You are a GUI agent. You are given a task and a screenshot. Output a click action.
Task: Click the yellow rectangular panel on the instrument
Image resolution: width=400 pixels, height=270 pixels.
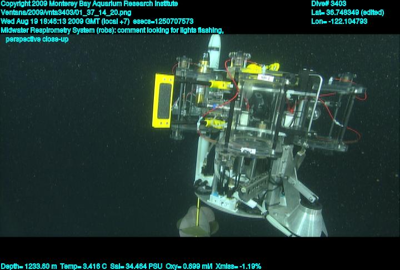pyautogui.click(x=163, y=101)
